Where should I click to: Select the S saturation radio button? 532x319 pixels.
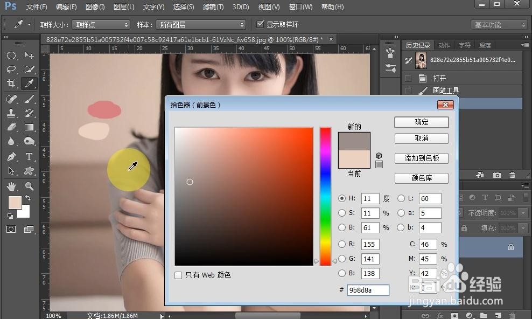click(342, 213)
